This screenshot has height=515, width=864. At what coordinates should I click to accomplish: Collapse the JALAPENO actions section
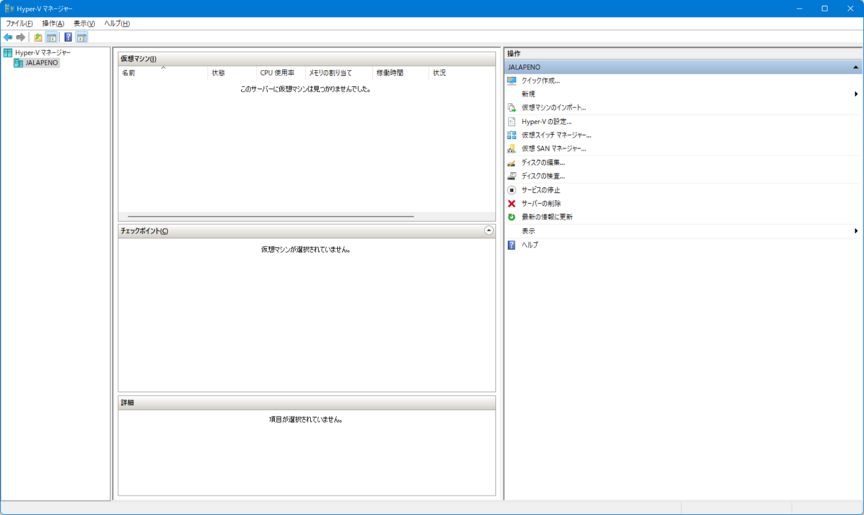(x=855, y=67)
